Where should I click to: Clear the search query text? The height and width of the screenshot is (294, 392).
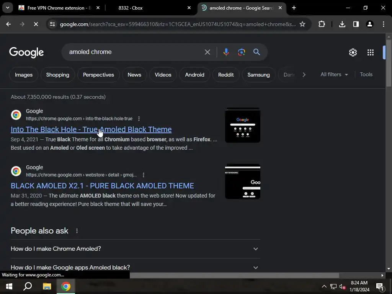point(207,52)
